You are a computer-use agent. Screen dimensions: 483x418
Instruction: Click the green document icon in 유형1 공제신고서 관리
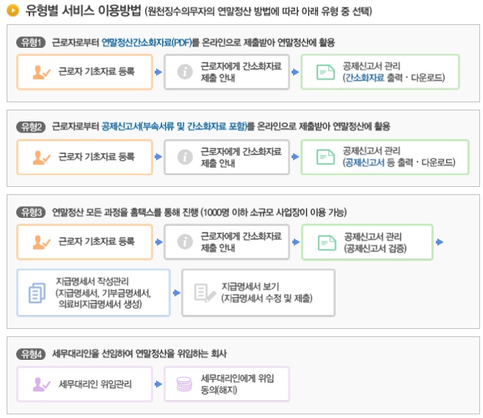pos(325,72)
